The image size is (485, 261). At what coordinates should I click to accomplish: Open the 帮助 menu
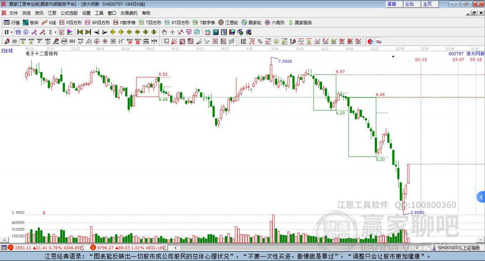tap(146, 13)
